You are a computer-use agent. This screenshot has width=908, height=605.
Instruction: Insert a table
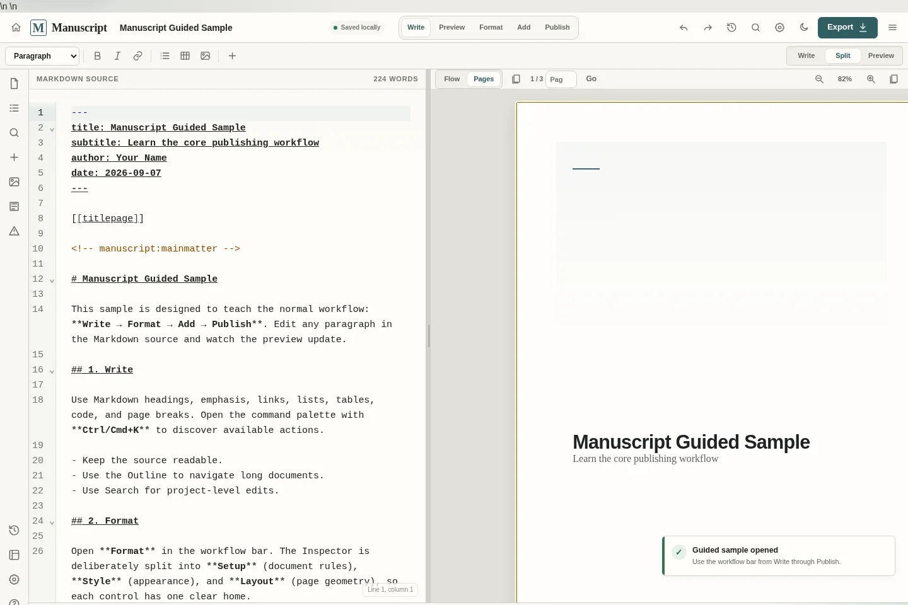[185, 56]
